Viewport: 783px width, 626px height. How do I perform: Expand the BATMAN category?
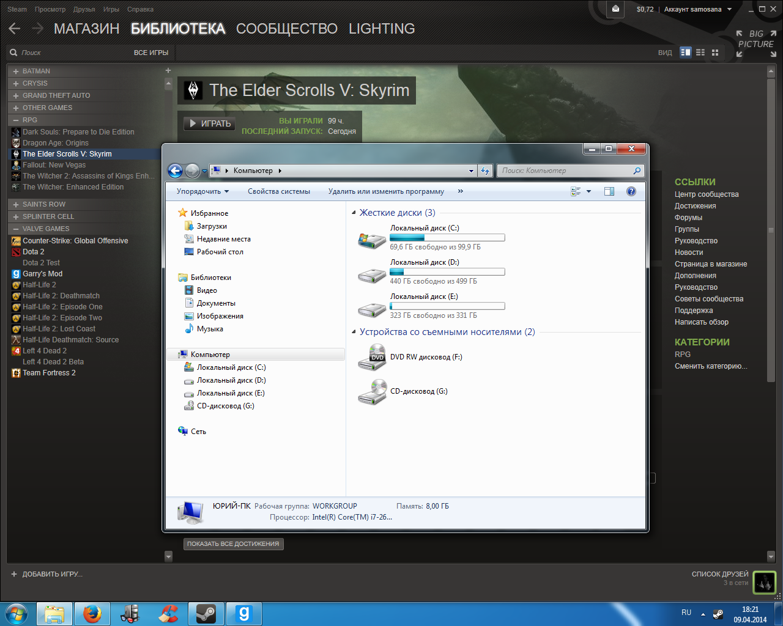16,72
